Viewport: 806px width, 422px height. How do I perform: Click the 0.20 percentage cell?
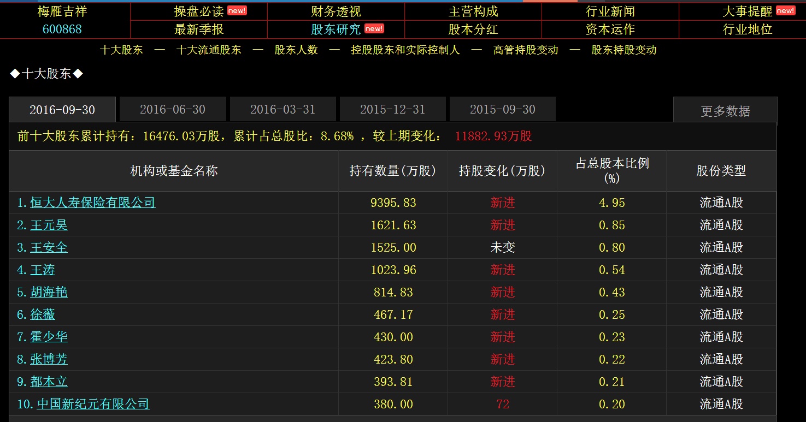pos(612,405)
